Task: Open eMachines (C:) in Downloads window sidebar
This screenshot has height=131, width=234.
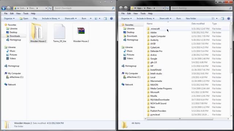Action: pyautogui.click(x=16, y=77)
